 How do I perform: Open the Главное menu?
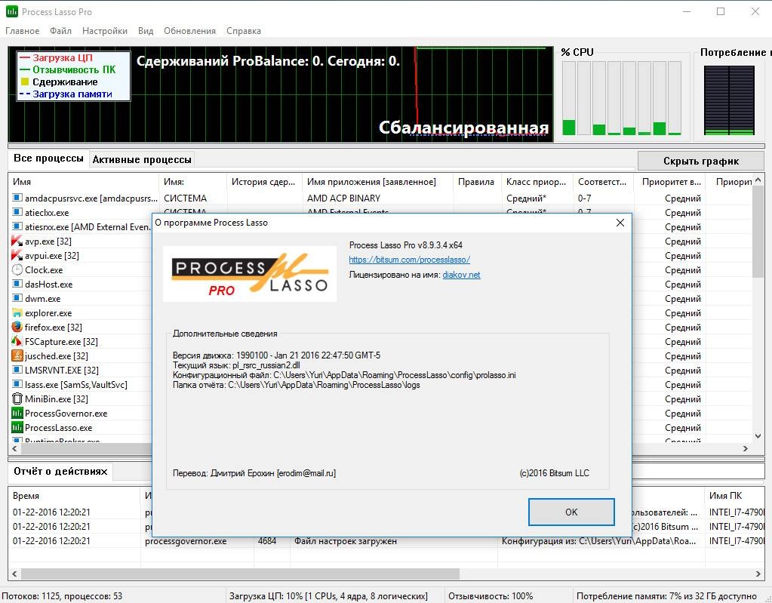click(x=22, y=30)
